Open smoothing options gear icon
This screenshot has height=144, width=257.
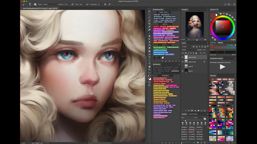tap(105, 4)
